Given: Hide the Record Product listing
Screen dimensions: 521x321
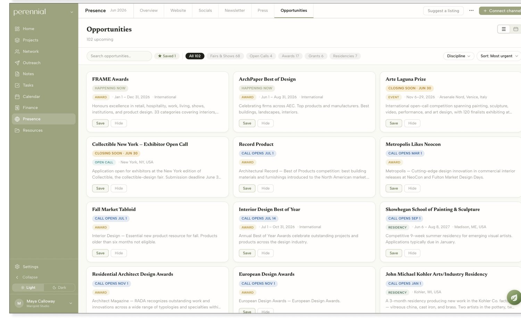Looking at the screenshot, I should (x=266, y=188).
